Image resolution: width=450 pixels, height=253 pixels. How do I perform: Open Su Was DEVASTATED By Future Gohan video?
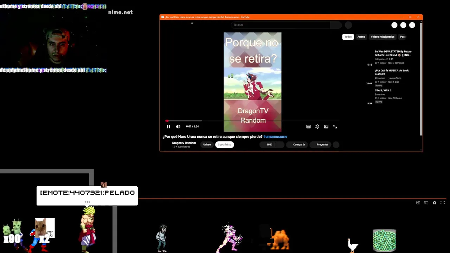point(393,53)
